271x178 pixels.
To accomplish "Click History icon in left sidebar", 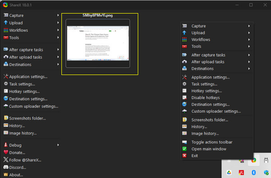I will (x=6, y=126).
